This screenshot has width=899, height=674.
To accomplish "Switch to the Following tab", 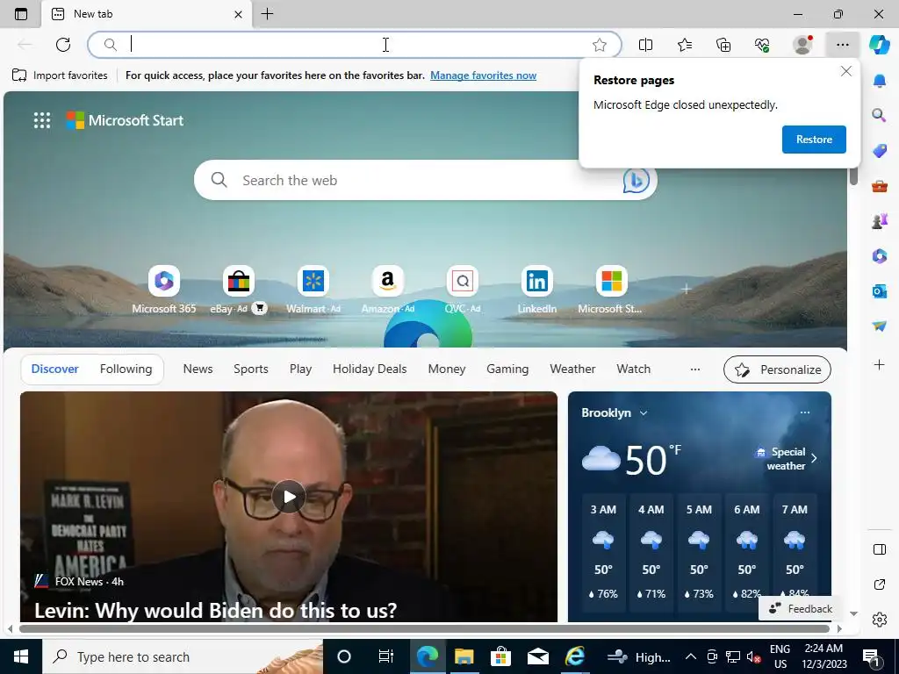I will pyautogui.click(x=126, y=369).
